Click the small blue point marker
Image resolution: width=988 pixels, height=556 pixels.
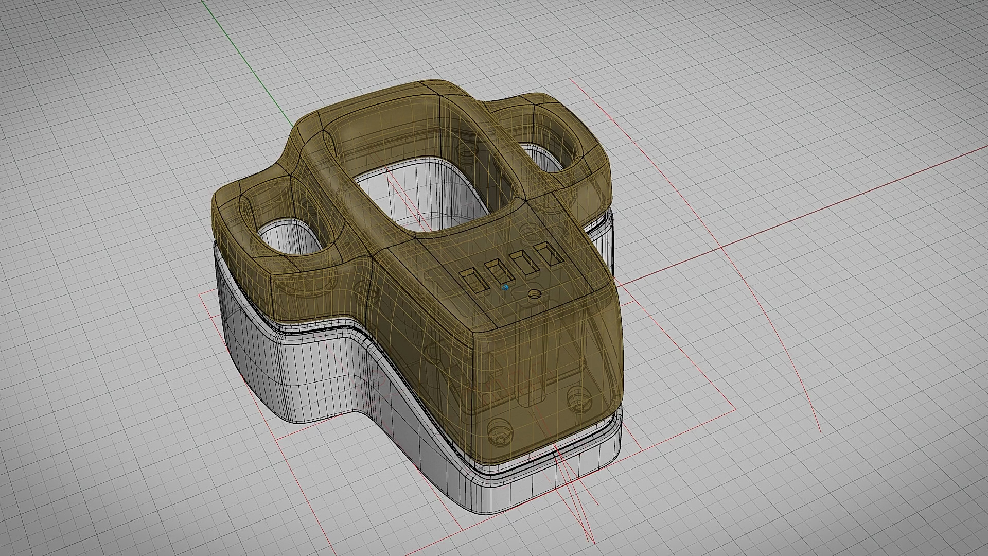(505, 287)
